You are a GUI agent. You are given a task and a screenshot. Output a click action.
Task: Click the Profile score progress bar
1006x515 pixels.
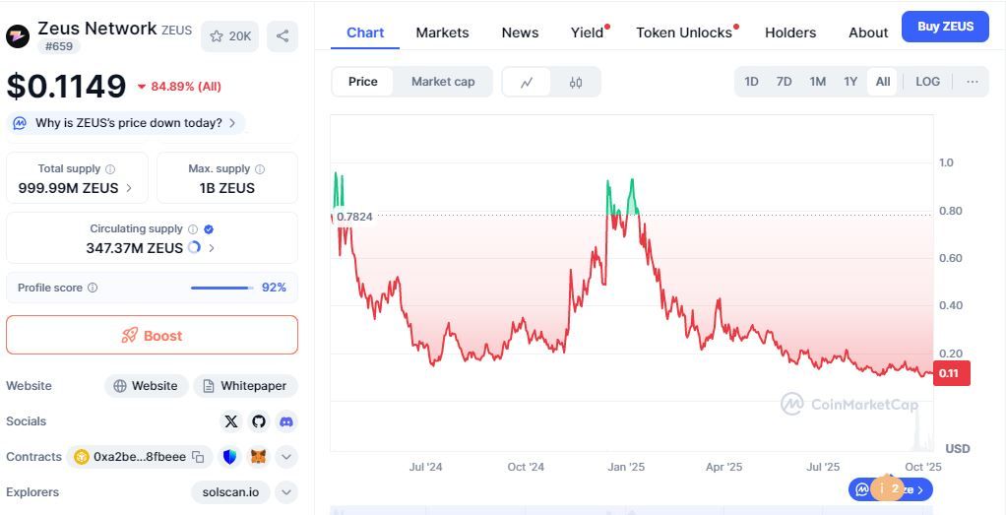tap(221, 288)
